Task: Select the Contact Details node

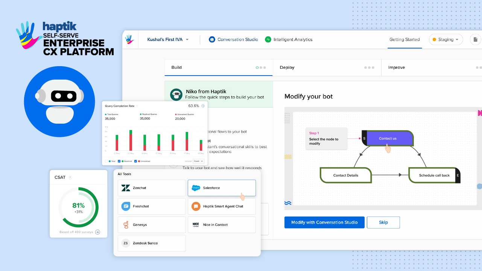Action: click(346, 175)
